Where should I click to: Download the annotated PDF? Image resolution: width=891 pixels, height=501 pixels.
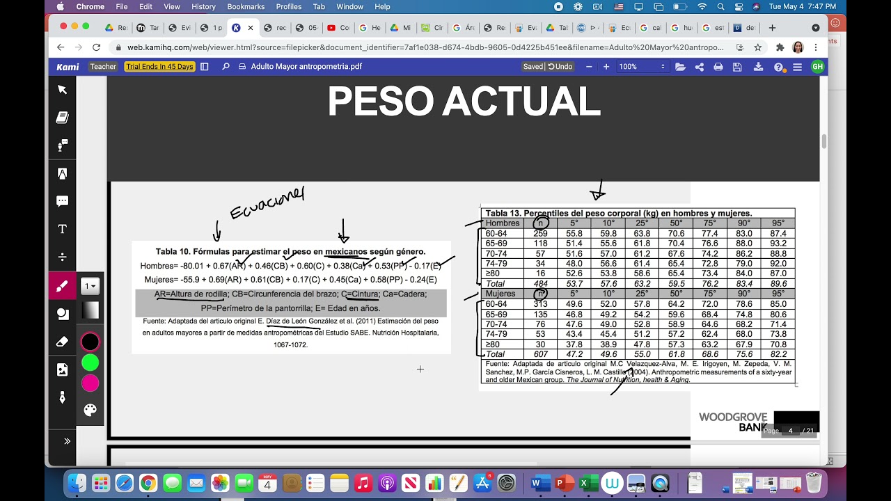pos(759,67)
